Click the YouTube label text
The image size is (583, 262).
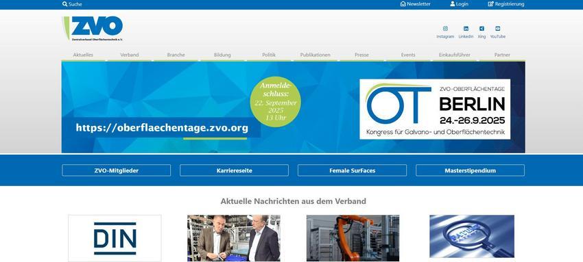(x=498, y=37)
